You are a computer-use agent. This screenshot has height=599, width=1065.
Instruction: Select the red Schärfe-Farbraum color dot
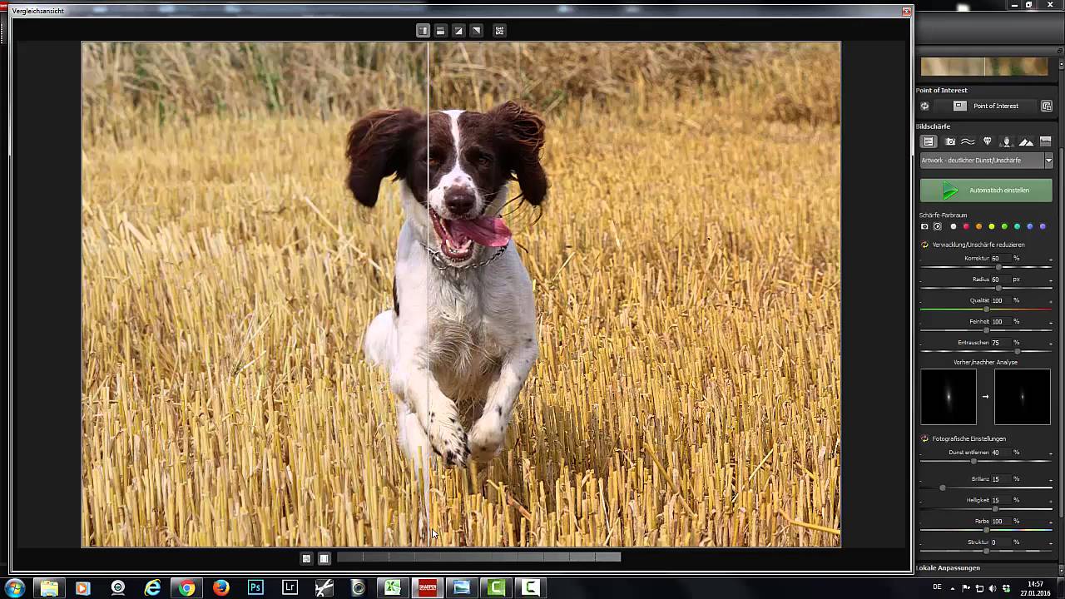pos(966,226)
